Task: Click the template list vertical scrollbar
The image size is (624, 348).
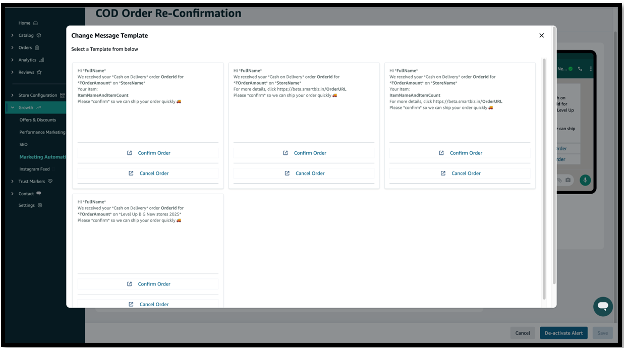Action: pos(544,177)
